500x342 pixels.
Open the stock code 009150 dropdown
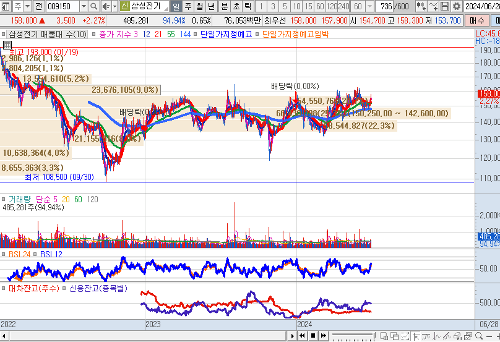[84, 6]
